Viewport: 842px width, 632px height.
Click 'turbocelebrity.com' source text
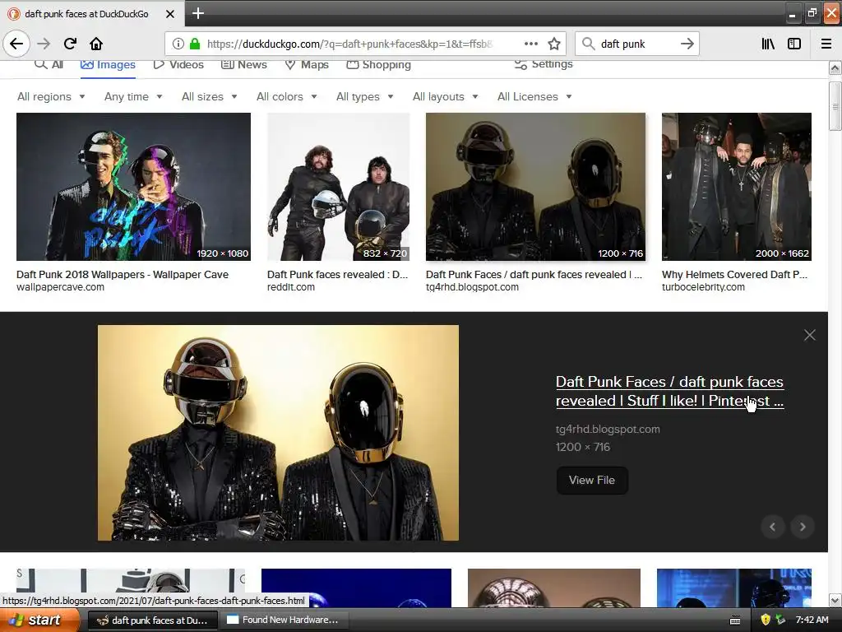coord(703,287)
